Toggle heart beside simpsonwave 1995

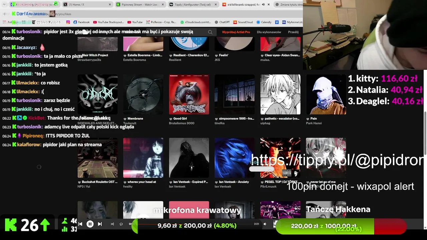pos(217,119)
